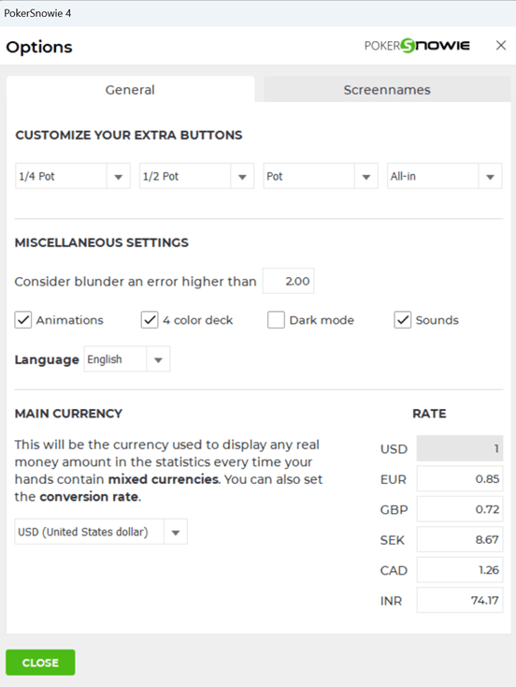
Task: Click the bold 'mixed currencies' text
Action: coord(164,479)
